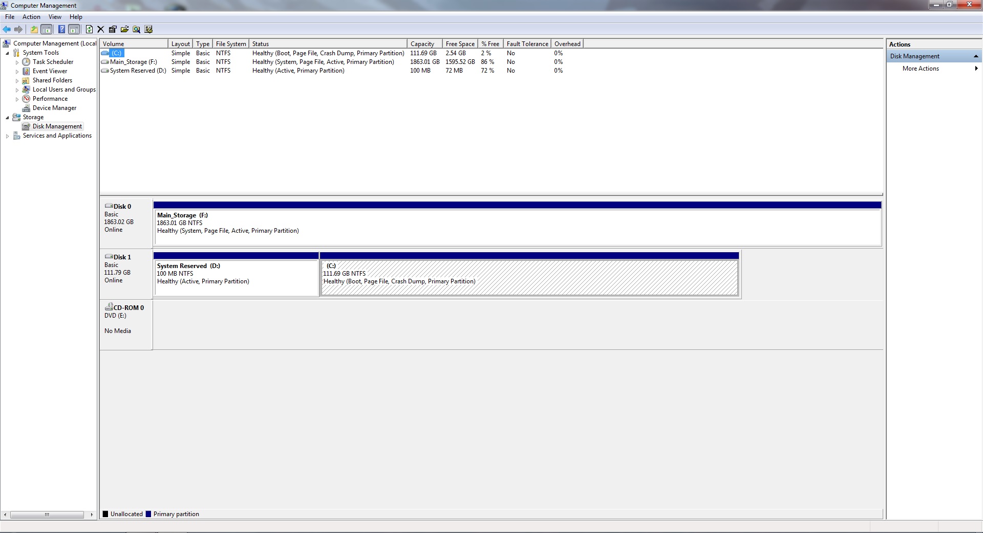The width and height of the screenshot is (983, 533).
Task: Select the CD-ROM 0 label panel
Action: (126, 324)
